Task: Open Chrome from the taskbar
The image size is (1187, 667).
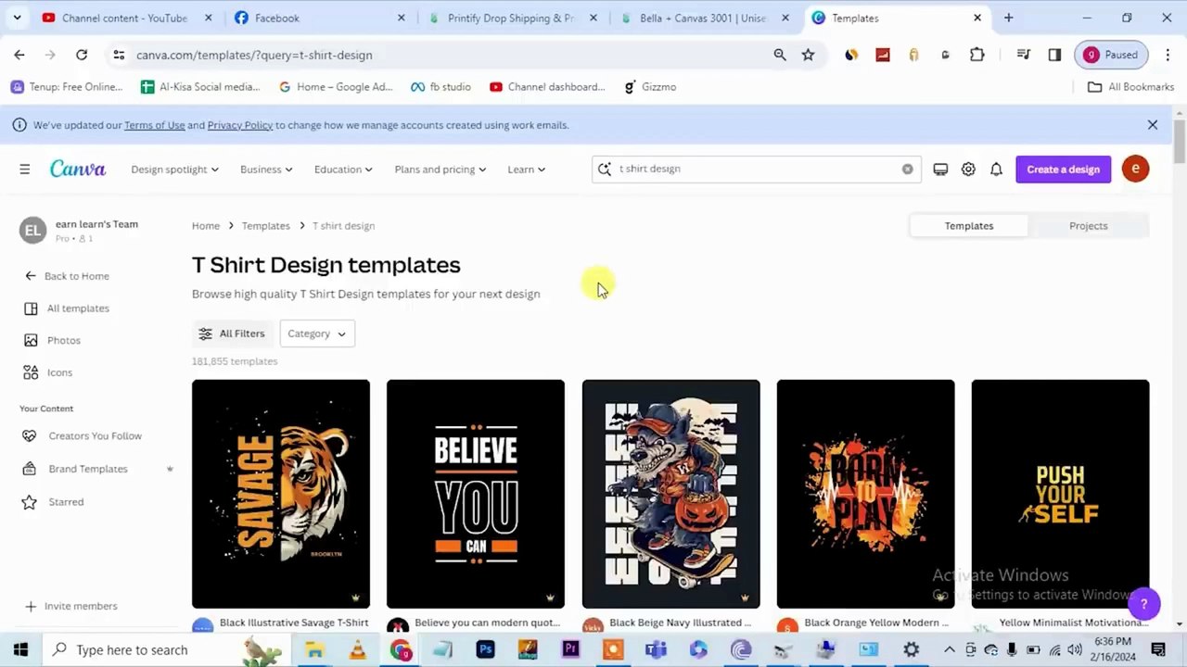Action: (x=400, y=649)
